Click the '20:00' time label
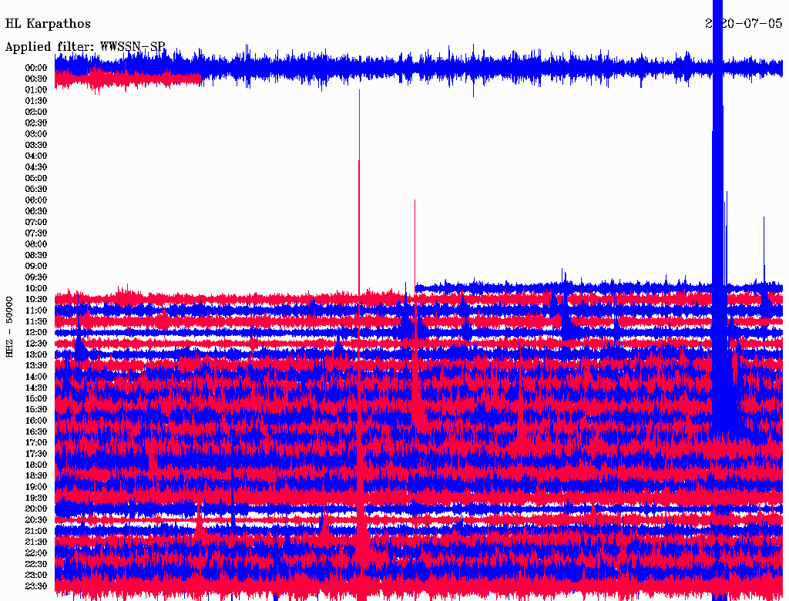 pyautogui.click(x=36, y=509)
